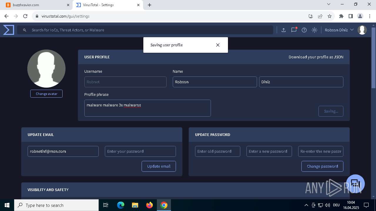Launch Firefox from taskbar

click(x=150, y=205)
